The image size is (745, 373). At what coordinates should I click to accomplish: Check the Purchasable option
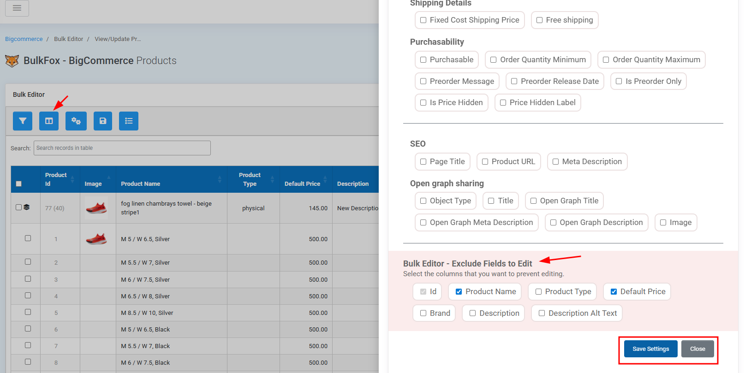[x=423, y=60]
